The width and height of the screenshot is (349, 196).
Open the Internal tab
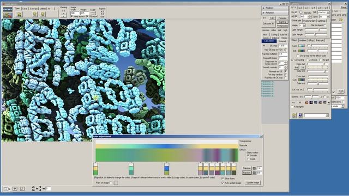coord(282,41)
